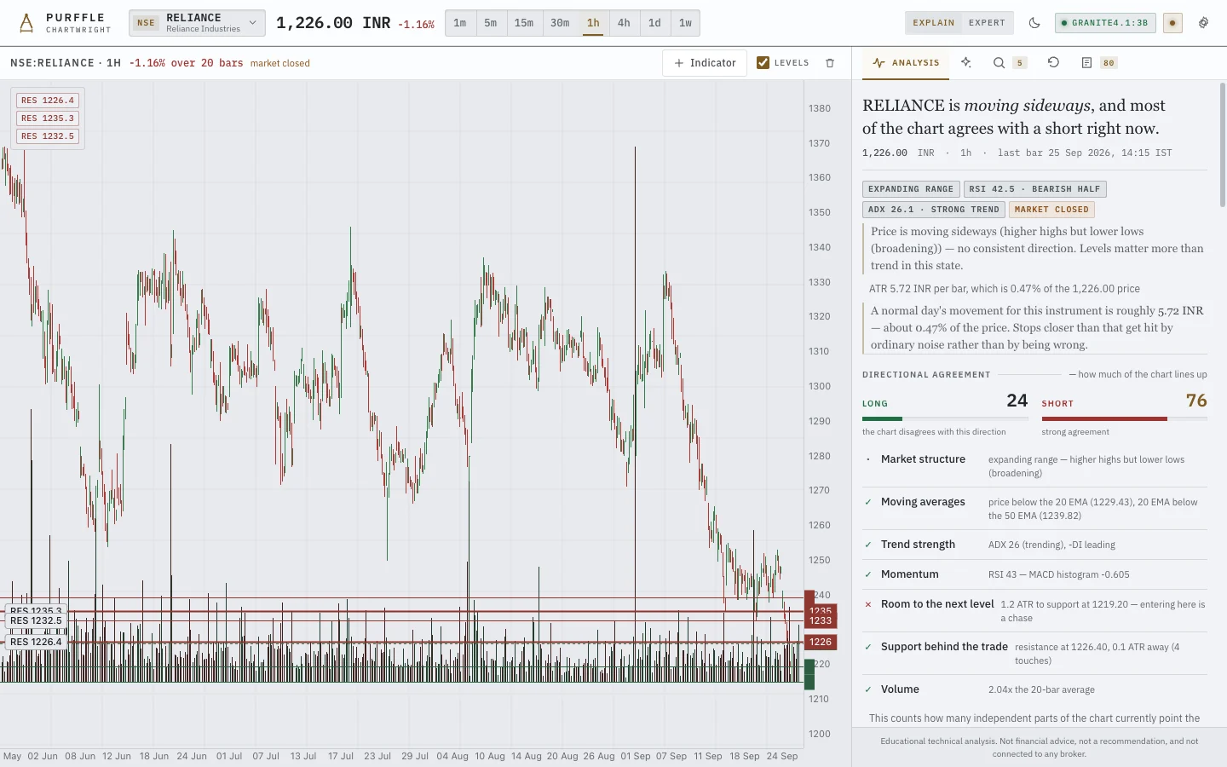Click the Trend strength row label
Image resolution: width=1227 pixels, height=767 pixels.
[918, 545]
